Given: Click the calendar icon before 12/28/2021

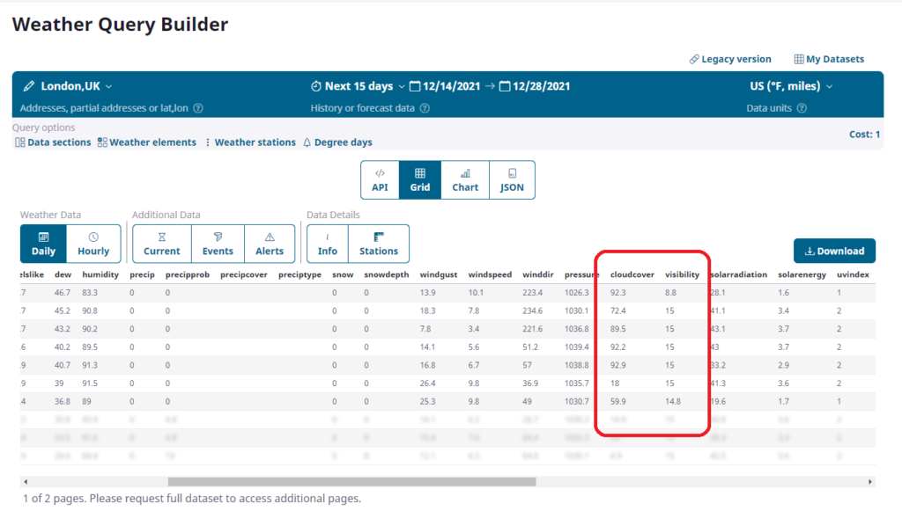Looking at the screenshot, I should (505, 86).
